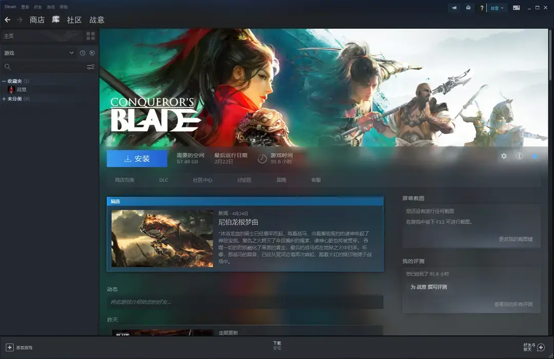Toggle the play-ready games filter icon
The width and height of the screenshot is (554, 359).
(x=92, y=53)
